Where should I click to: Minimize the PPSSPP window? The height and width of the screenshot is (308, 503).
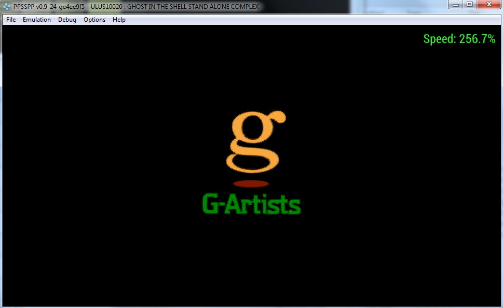coord(455,5)
